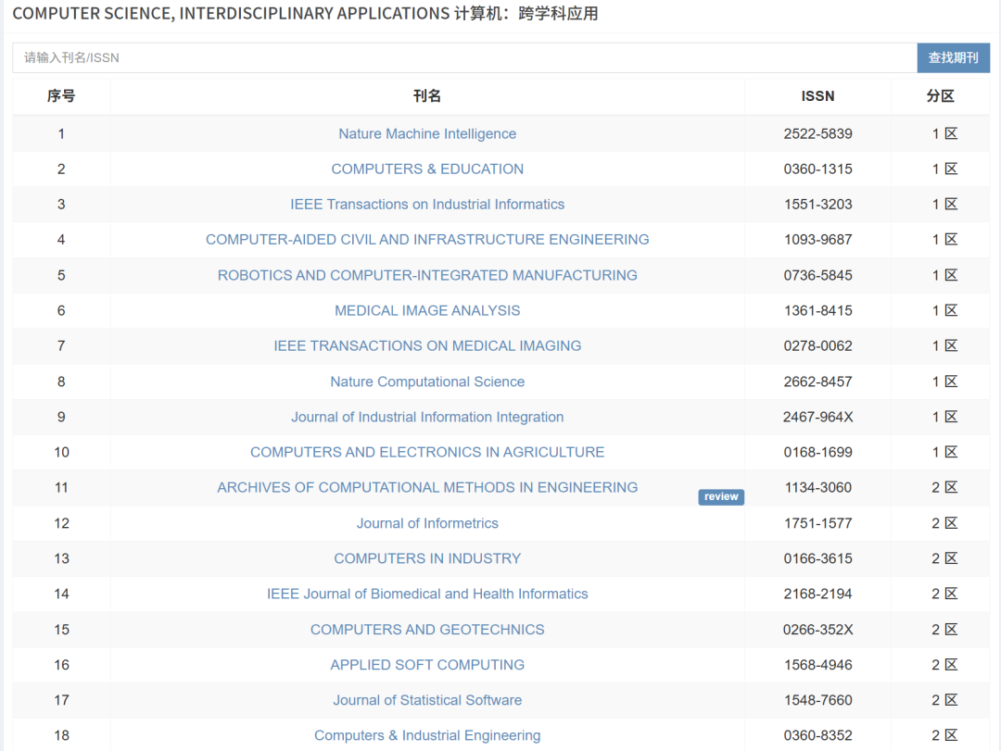This screenshot has width=1001, height=751.
Task: Open IEEE TRANSACTIONS ON MEDICAL IMAGING link
Action: (427, 345)
